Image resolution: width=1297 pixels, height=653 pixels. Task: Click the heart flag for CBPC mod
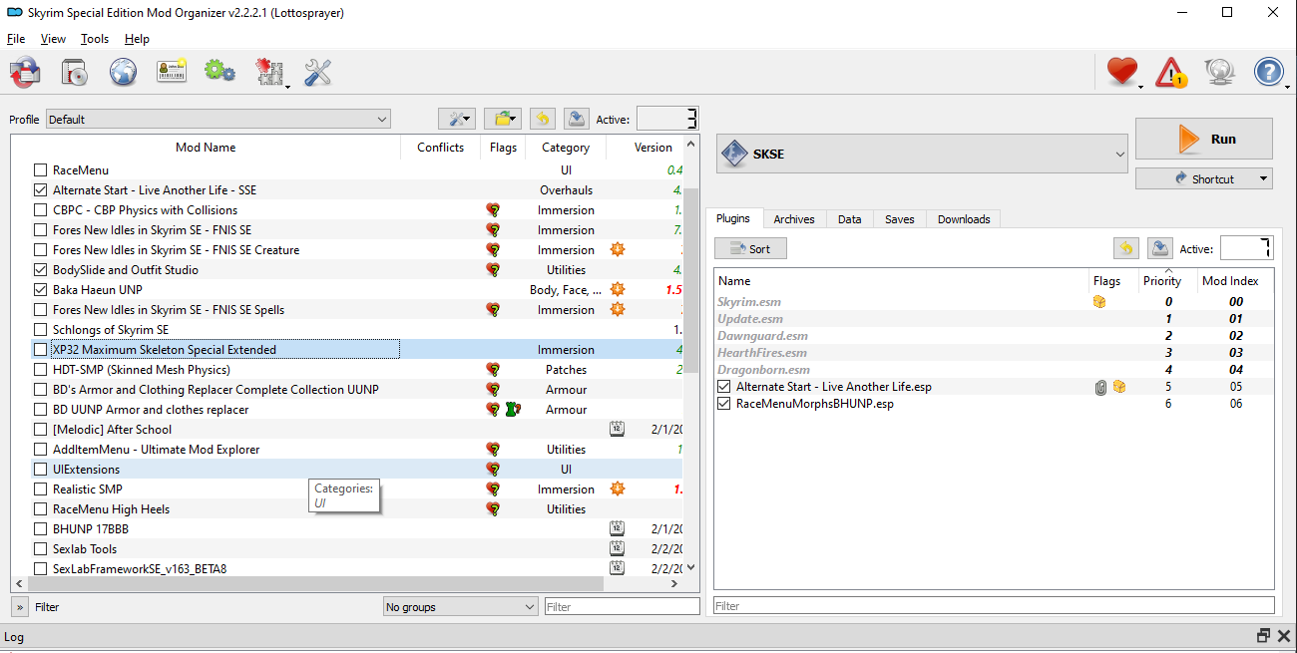coord(493,209)
